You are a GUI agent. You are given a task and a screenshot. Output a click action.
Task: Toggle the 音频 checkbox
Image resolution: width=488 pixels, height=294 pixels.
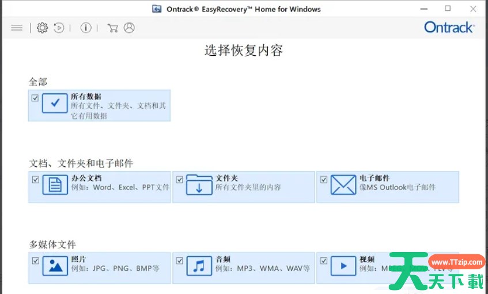[179, 261]
